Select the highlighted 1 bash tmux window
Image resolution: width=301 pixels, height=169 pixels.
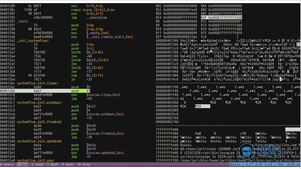click(22, 164)
